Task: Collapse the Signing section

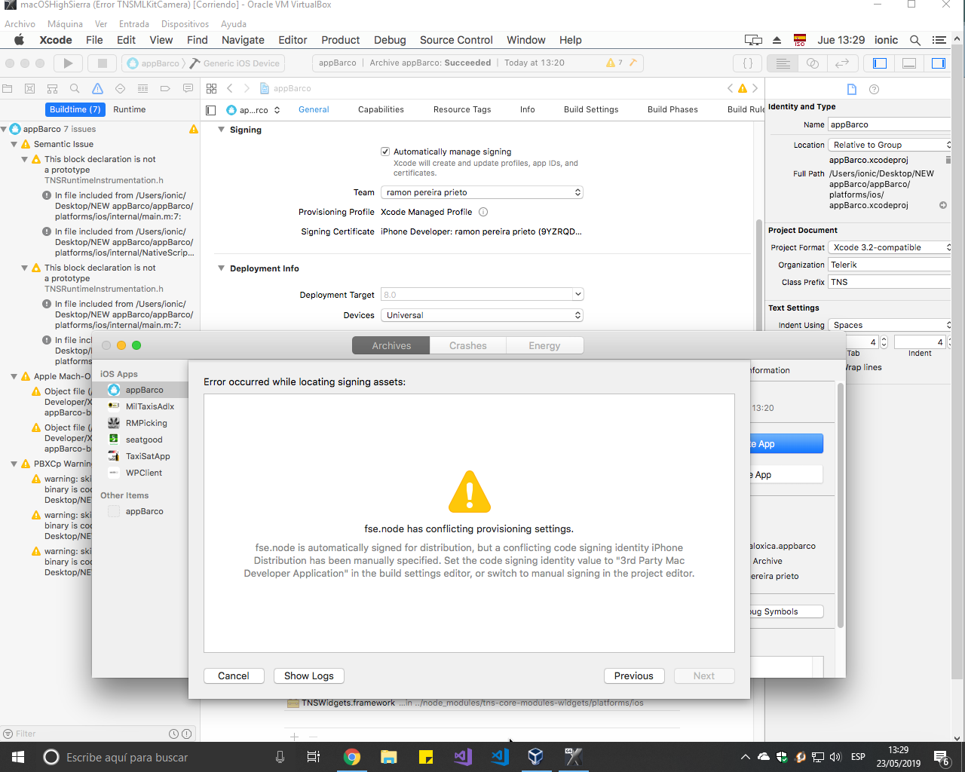Action: coord(221,130)
